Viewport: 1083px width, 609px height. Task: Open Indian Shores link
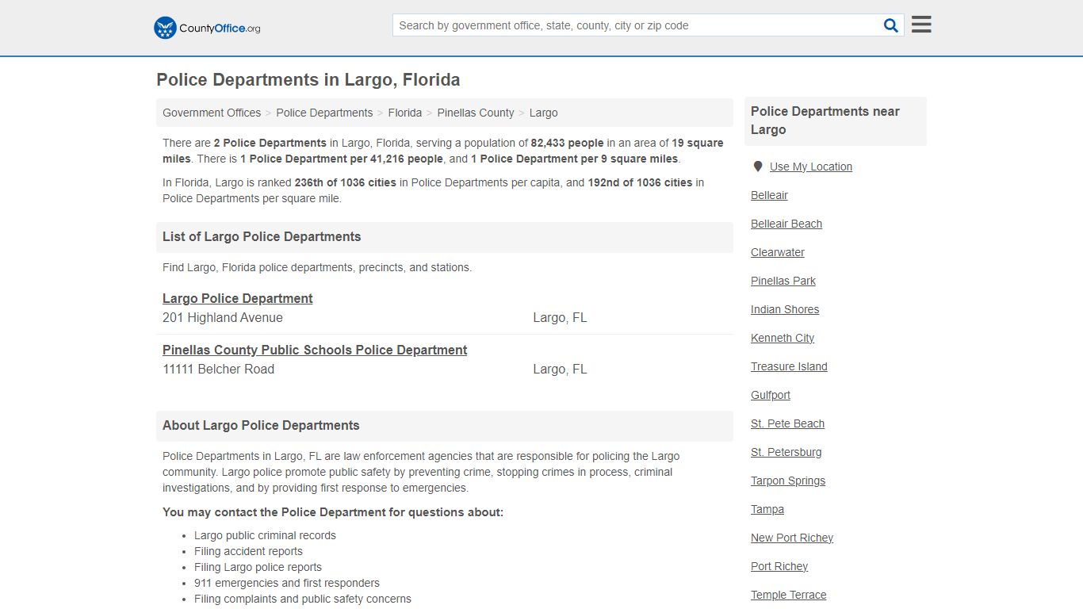(x=785, y=309)
